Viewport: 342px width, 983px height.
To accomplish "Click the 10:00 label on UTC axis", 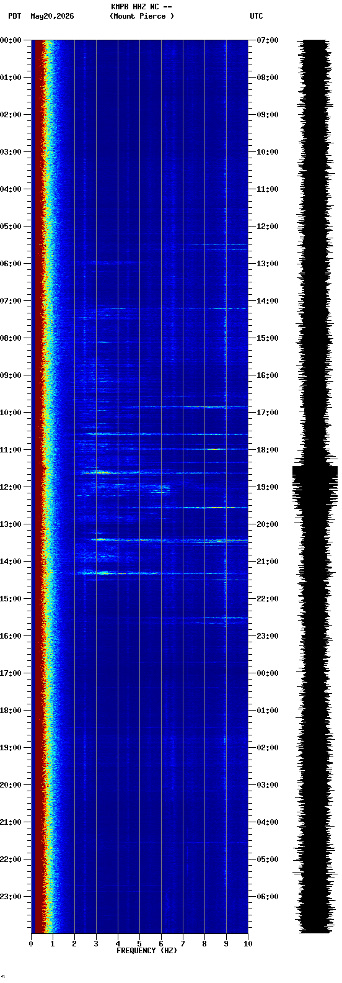I will [267, 152].
